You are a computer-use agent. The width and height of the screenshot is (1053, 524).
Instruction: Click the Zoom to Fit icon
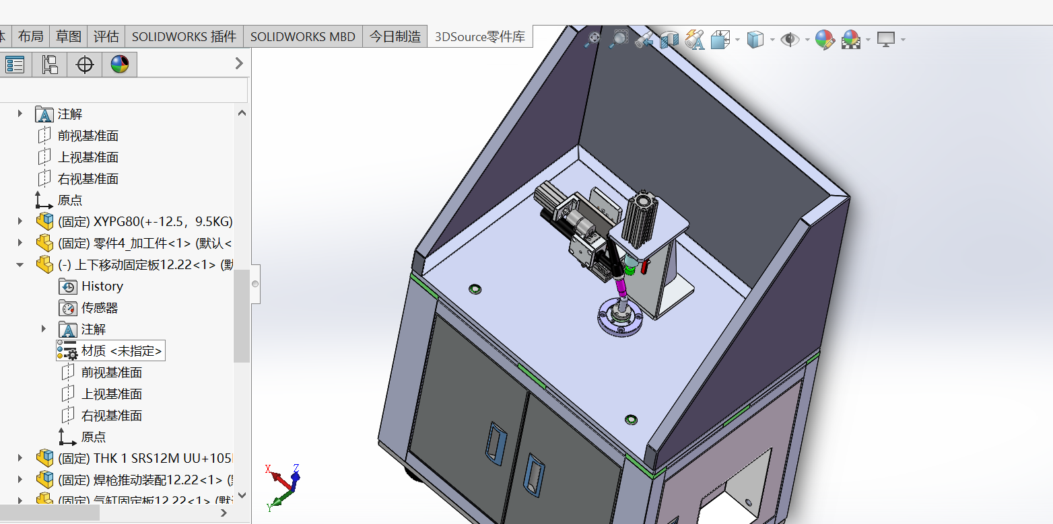[x=592, y=39]
